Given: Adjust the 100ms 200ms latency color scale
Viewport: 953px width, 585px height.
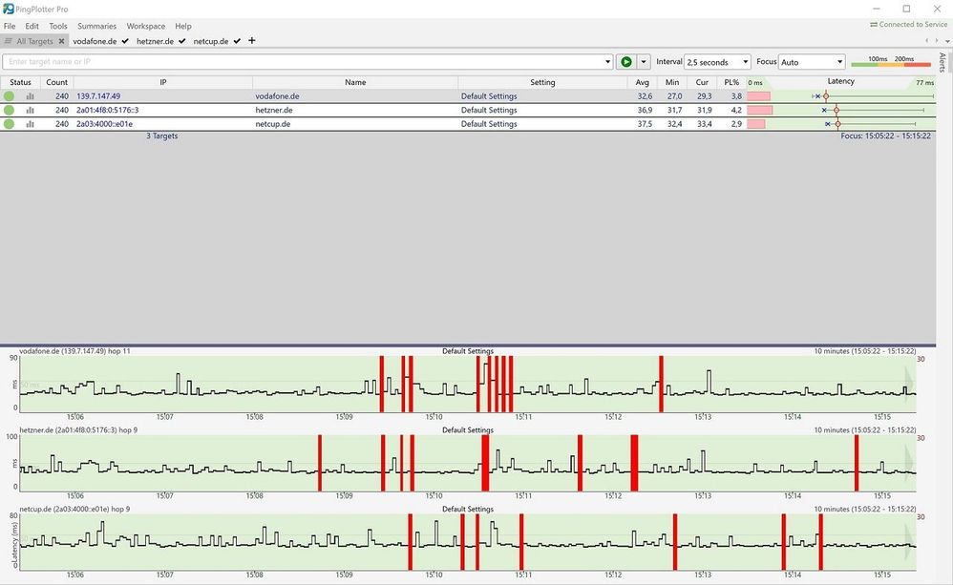Looking at the screenshot, I should pyautogui.click(x=891, y=61).
